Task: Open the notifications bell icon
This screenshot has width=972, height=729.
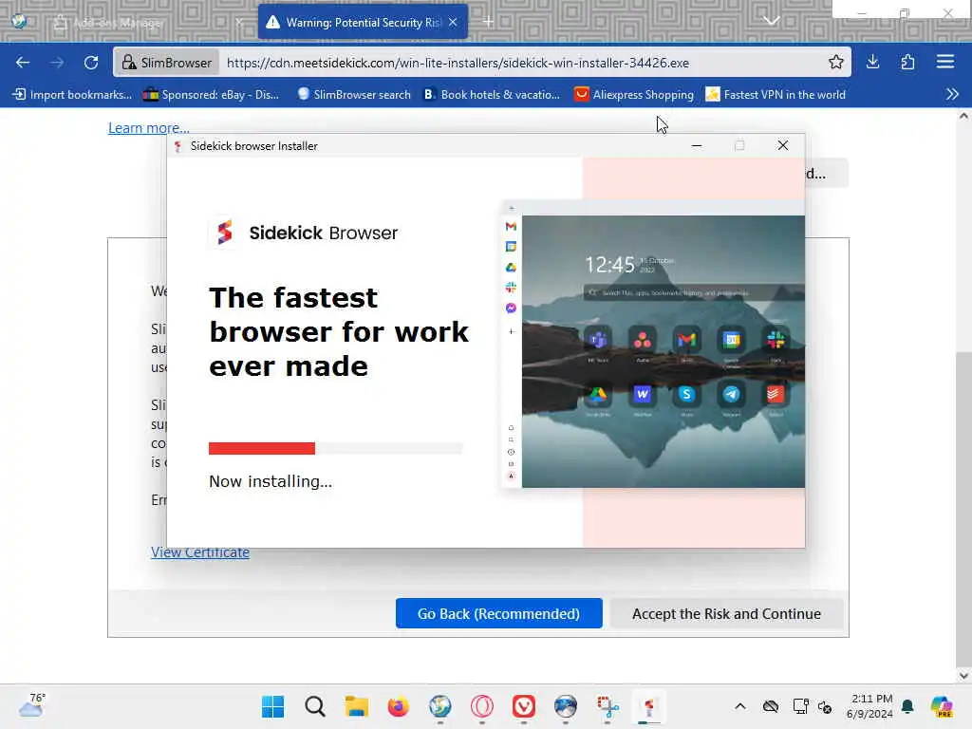Action: 907,706
